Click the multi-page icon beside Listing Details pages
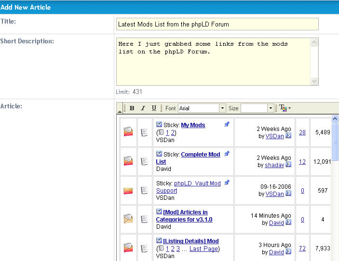339x261 pixels. click(x=161, y=248)
